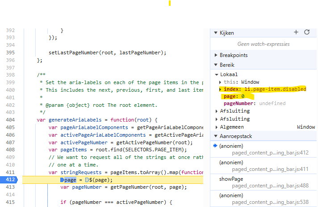Click the generateAriaLabels function name
The width and height of the screenshot is (318, 207).
pos(75,120)
